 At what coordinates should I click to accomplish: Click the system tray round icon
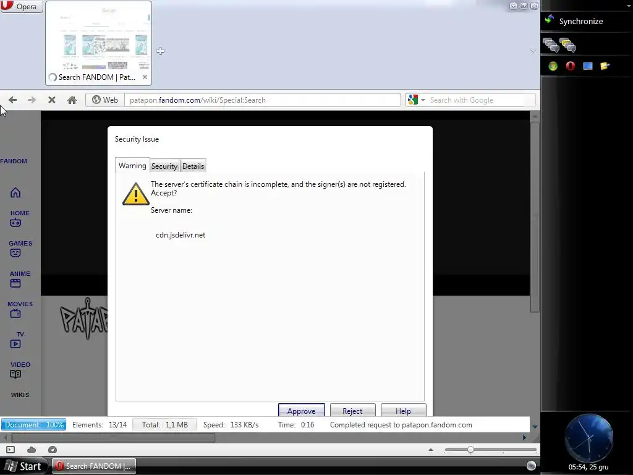pyautogui.click(x=531, y=466)
